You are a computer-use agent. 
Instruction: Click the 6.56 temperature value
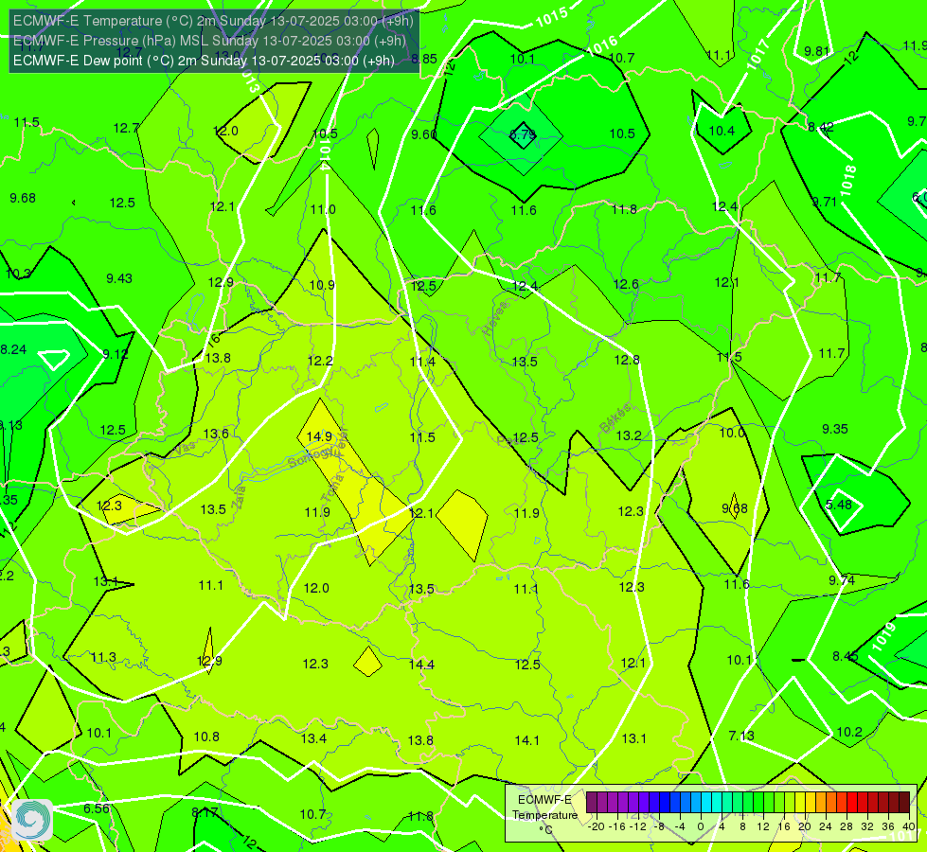(x=97, y=808)
